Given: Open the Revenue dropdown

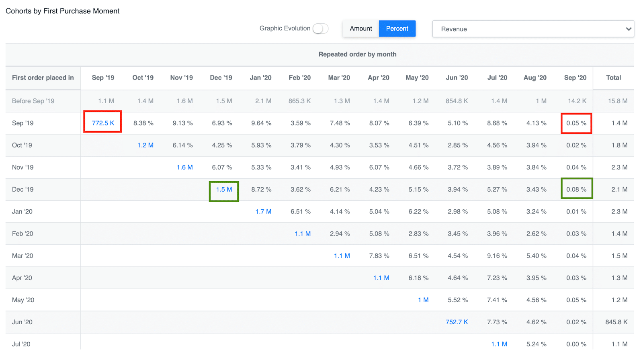Looking at the screenshot, I should [x=533, y=29].
